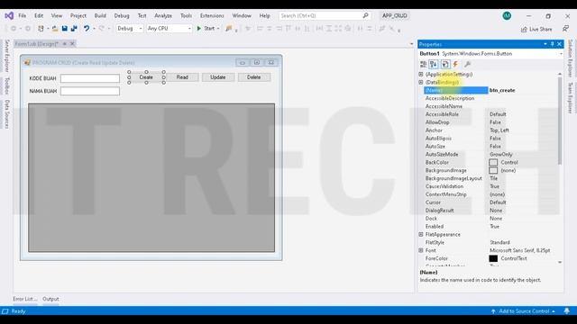Open the Undo history dropdown arrow

click(94, 28)
